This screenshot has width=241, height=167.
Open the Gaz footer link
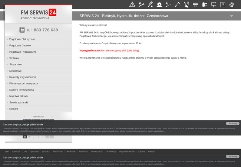[x=25, y=151]
